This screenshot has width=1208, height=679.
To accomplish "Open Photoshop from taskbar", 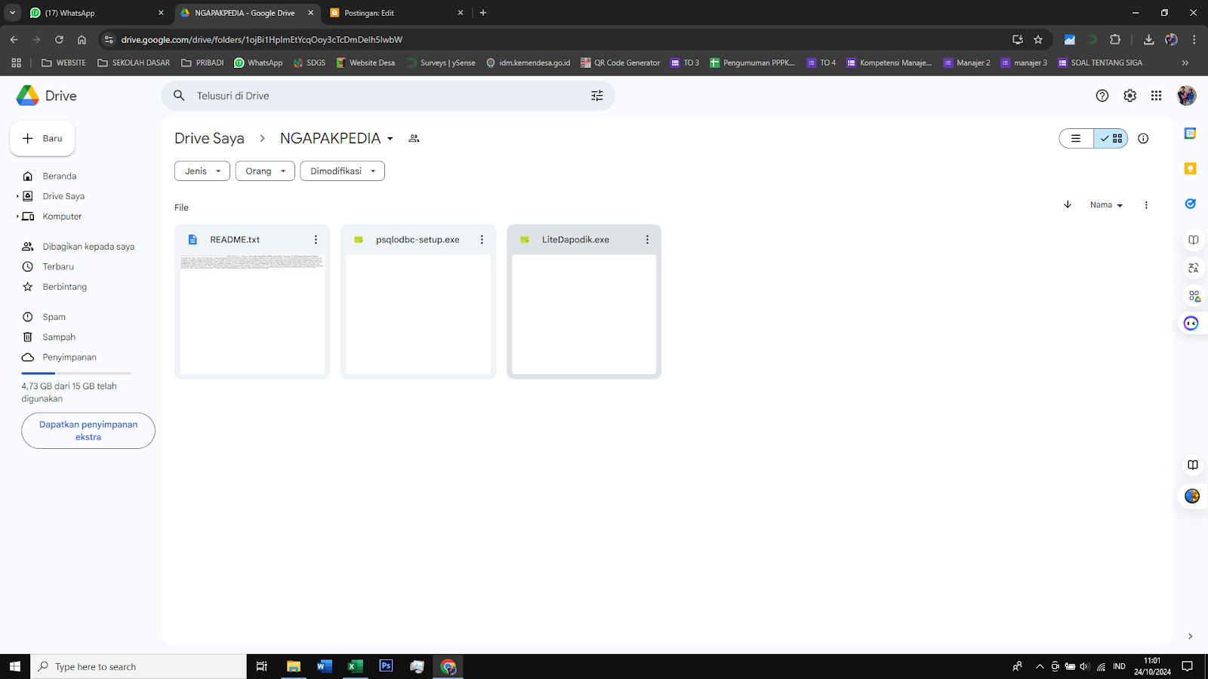I will point(386,666).
